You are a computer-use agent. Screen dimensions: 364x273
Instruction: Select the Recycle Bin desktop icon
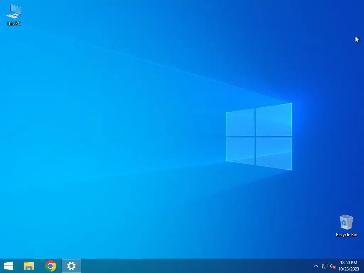[x=346, y=225]
